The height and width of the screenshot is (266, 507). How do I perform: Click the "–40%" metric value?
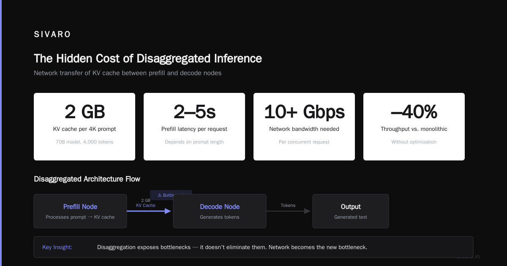point(414,112)
